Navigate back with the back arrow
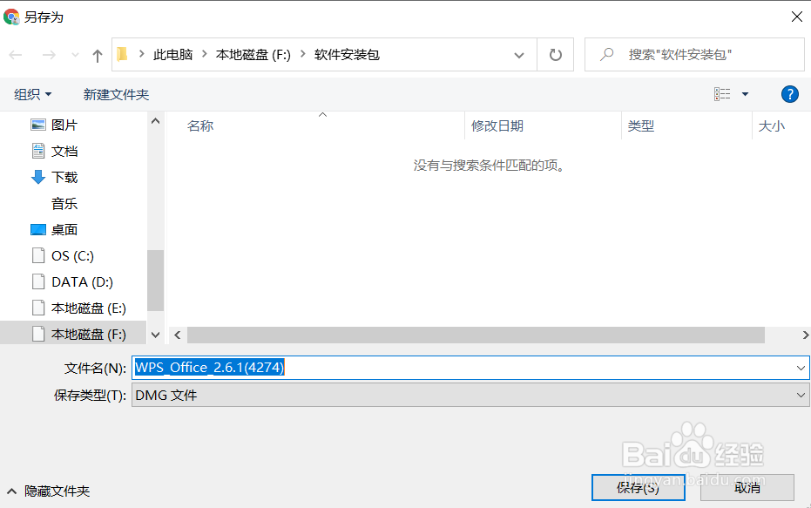 coord(15,54)
